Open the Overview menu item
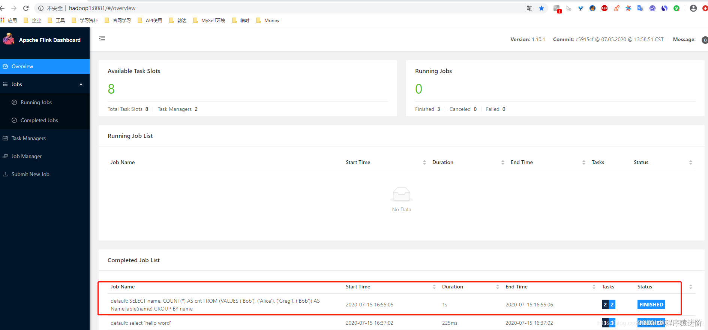The width and height of the screenshot is (708, 330). [x=45, y=66]
